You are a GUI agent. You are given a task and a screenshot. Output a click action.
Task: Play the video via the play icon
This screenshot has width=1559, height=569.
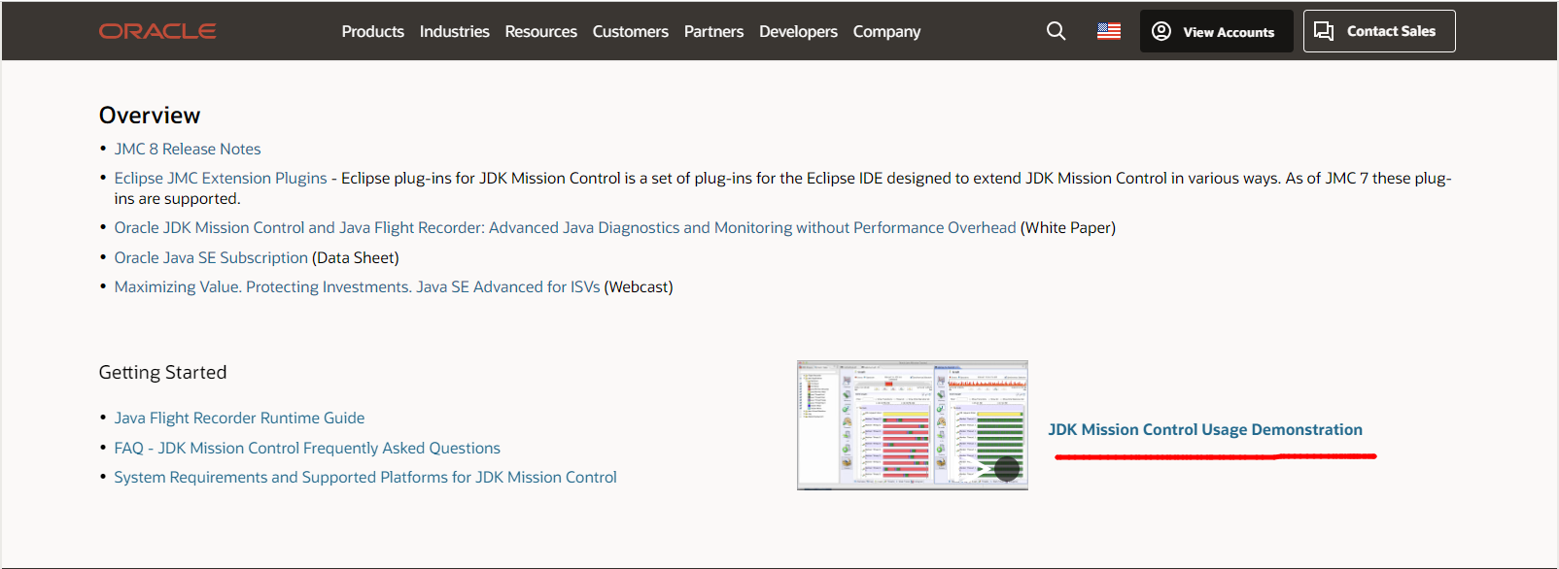[x=1007, y=469]
